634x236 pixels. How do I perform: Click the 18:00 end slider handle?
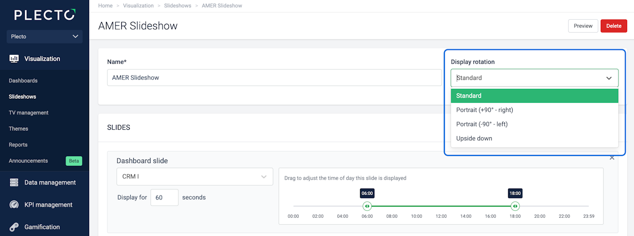515,206
